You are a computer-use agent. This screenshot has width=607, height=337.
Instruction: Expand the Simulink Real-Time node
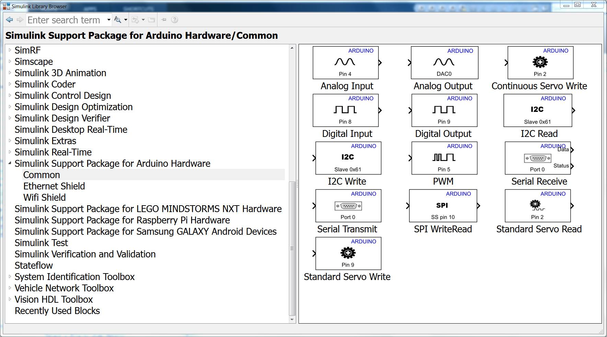[10, 152]
